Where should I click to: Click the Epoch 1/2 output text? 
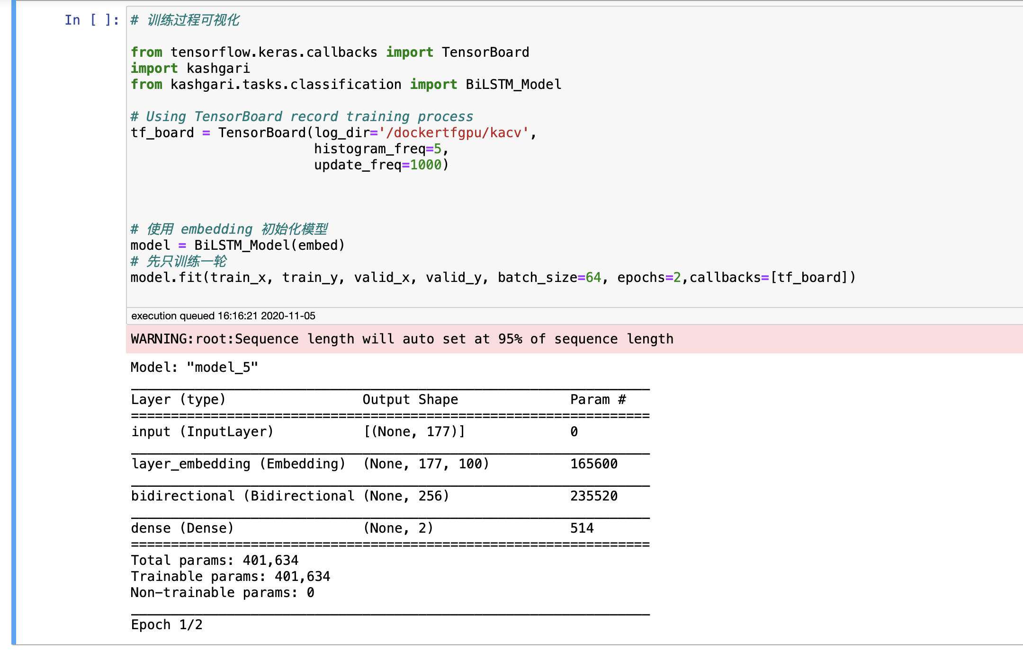pyautogui.click(x=167, y=624)
